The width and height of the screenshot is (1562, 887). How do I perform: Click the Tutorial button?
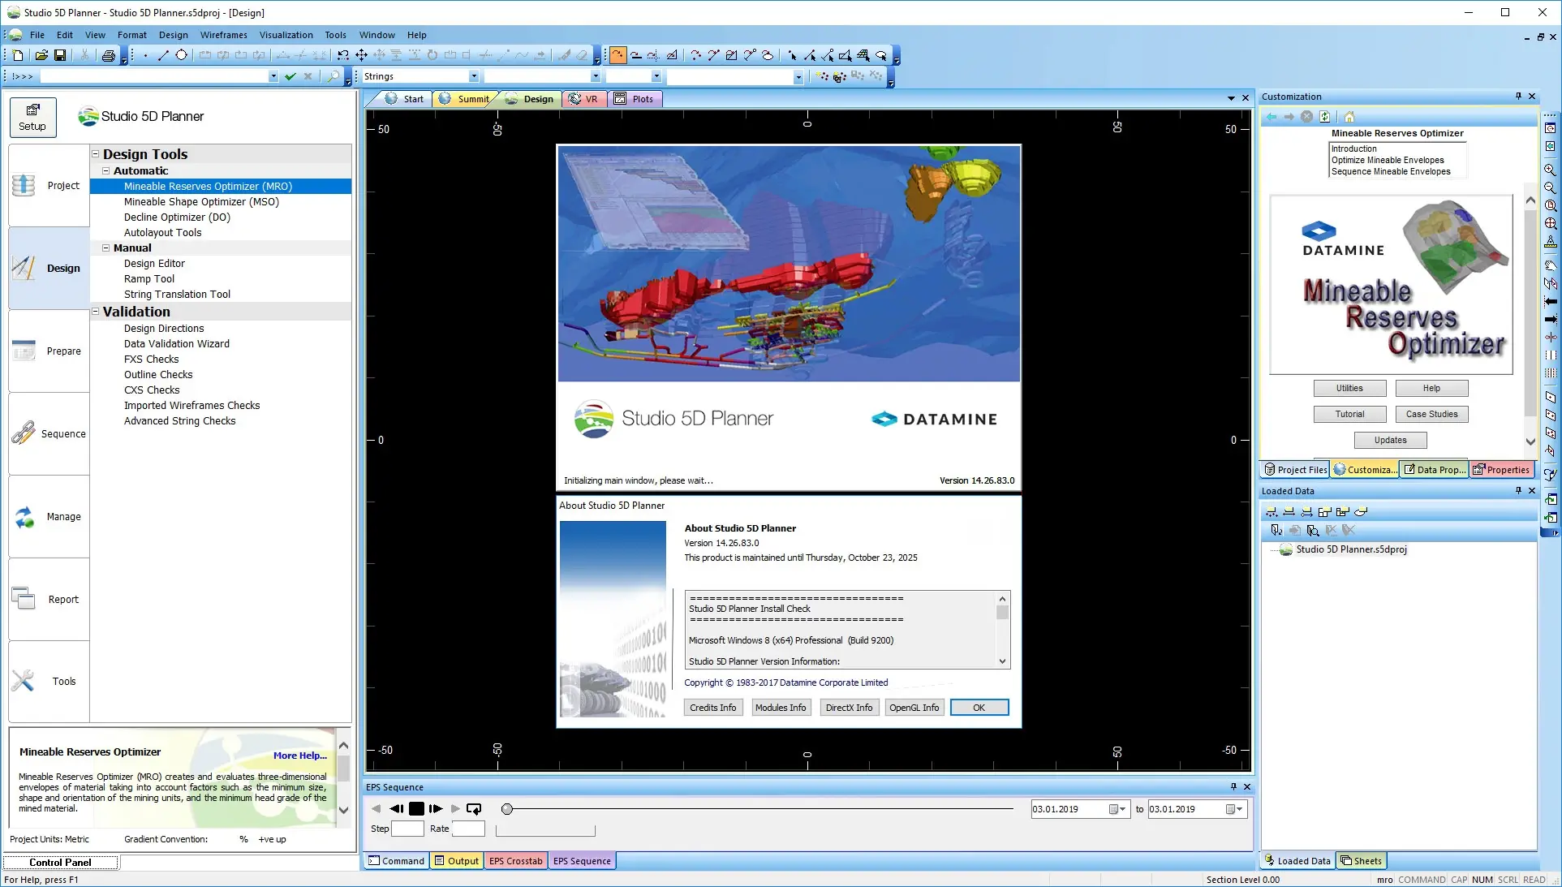[x=1350, y=414]
